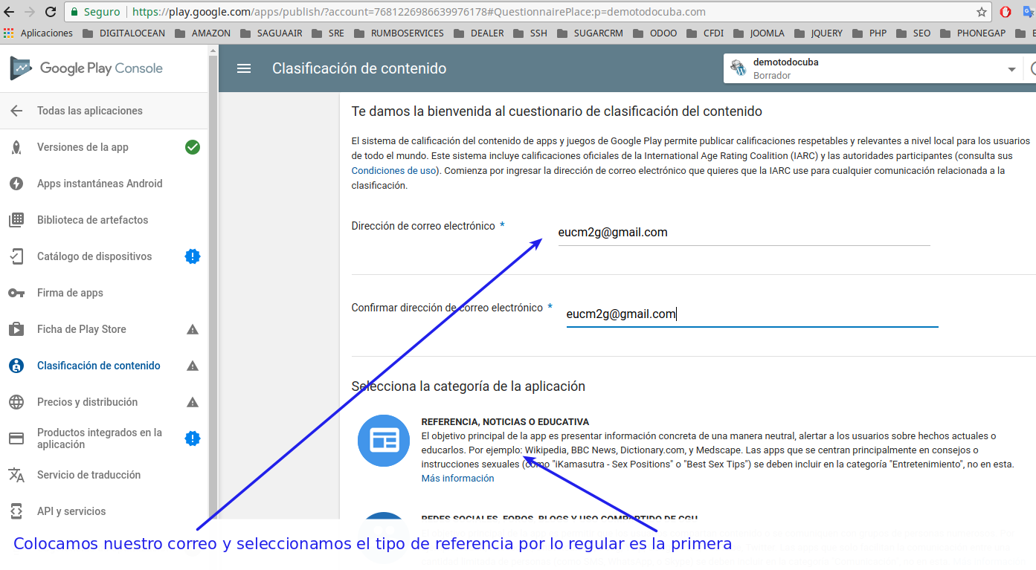Open the SEO bookmarks folder
Image resolution: width=1036 pixels, height=570 pixels.
point(913,33)
